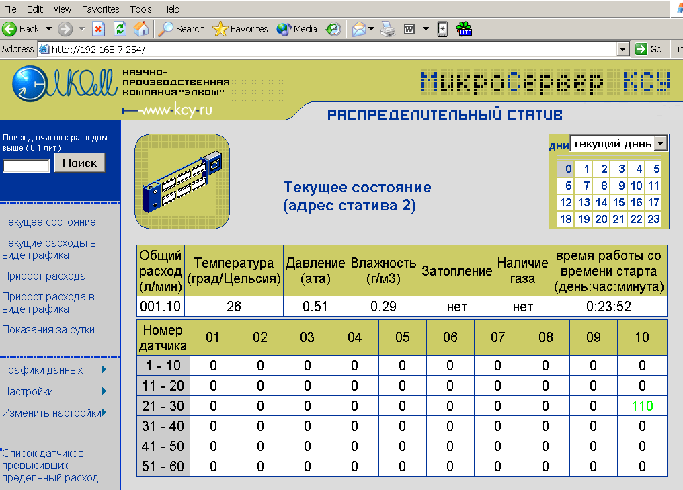This screenshot has height=490, width=683.
Task: Click the sensor search input field
Action: (x=26, y=165)
